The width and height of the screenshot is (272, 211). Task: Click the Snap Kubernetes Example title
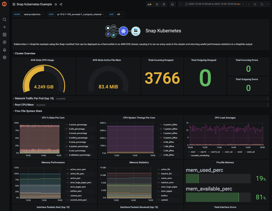[x=34, y=4]
